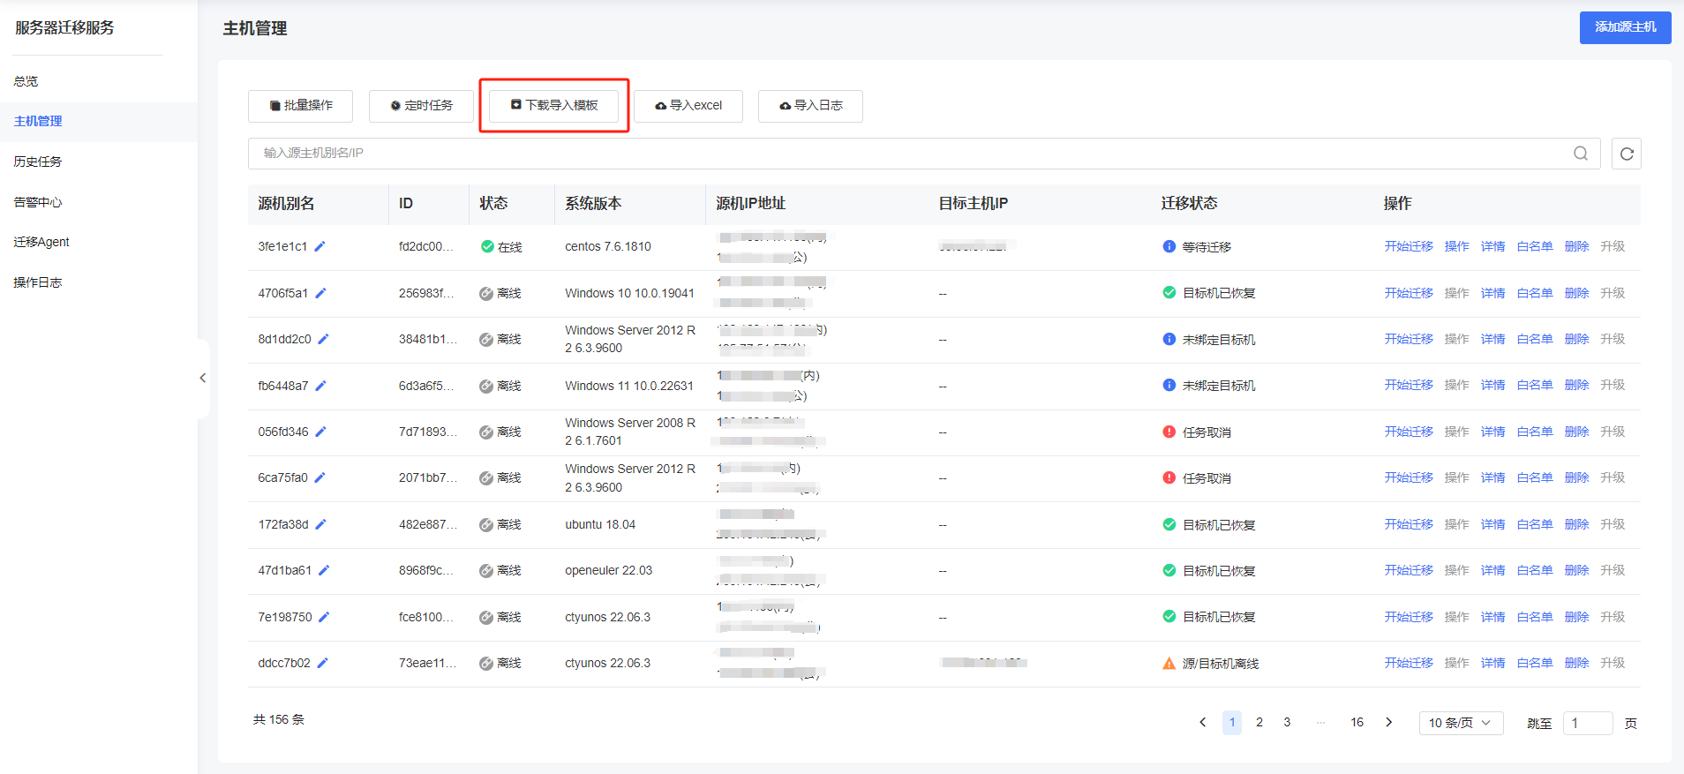
Task: Click the 迁移状态 column header
Action: 1189,203
